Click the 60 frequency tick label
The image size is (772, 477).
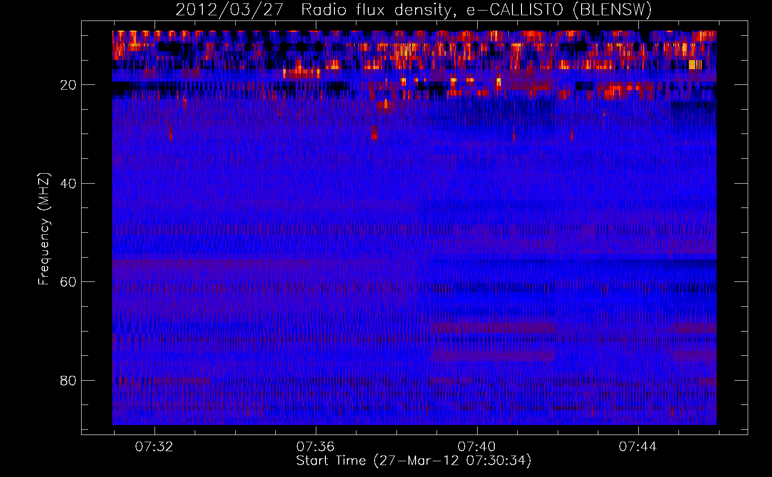69,282
